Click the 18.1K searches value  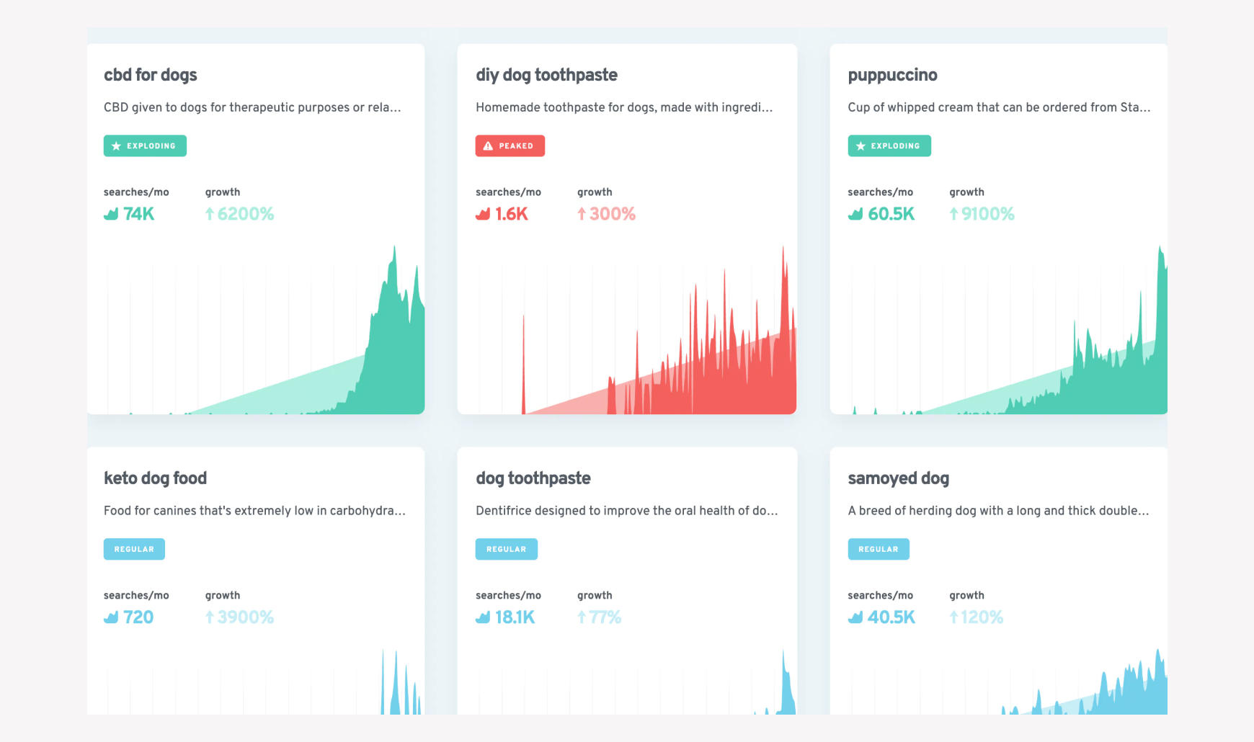tap(515, 617)
